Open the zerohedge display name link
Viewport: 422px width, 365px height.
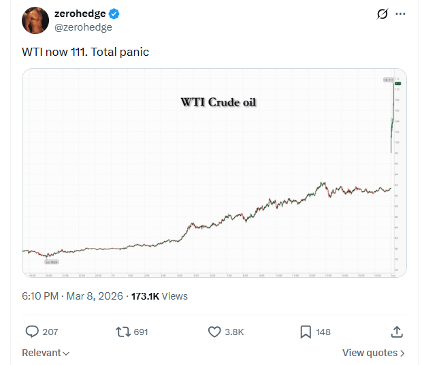pyautogui.click(x=80, y=14)
